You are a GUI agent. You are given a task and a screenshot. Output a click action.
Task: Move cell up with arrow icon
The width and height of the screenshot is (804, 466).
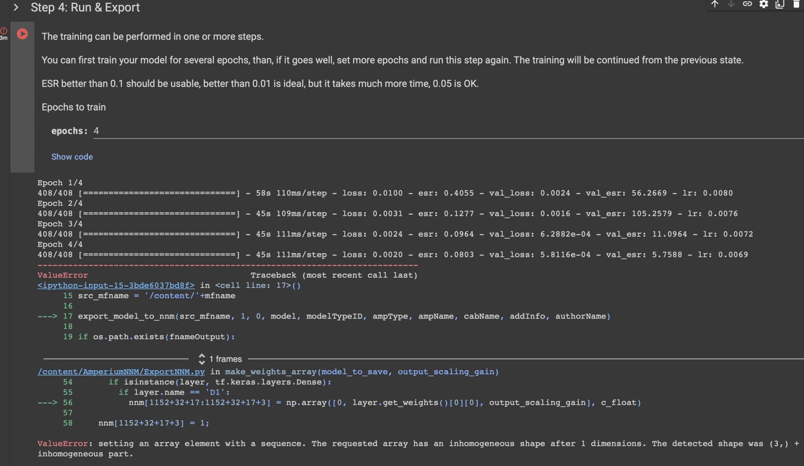pos(714,4)
